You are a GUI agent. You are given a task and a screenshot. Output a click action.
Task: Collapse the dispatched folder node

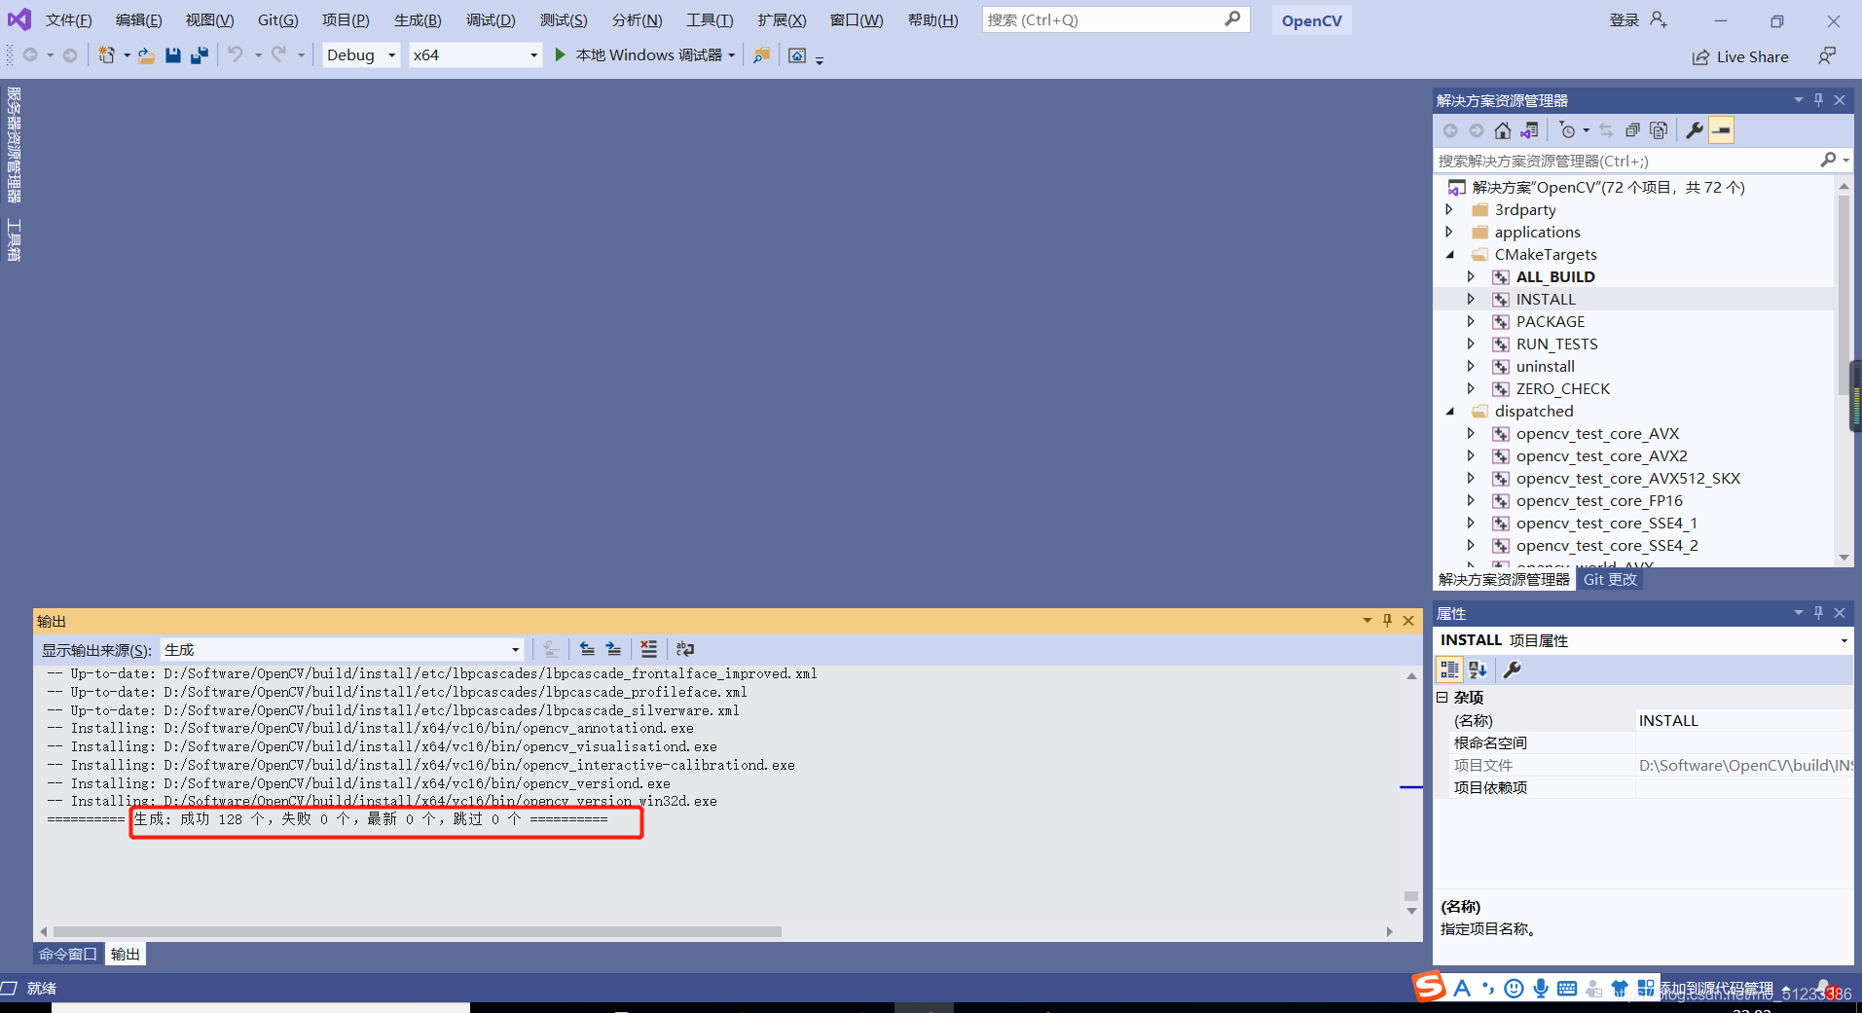tap(1450, 412)
